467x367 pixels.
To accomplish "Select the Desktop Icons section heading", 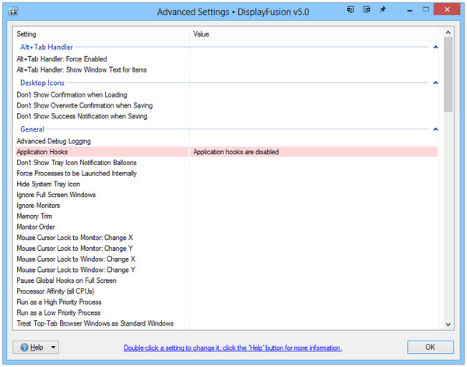I will click(42, 83).
